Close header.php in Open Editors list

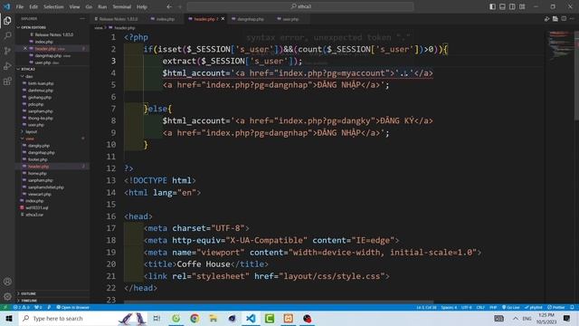pos(25,48)
